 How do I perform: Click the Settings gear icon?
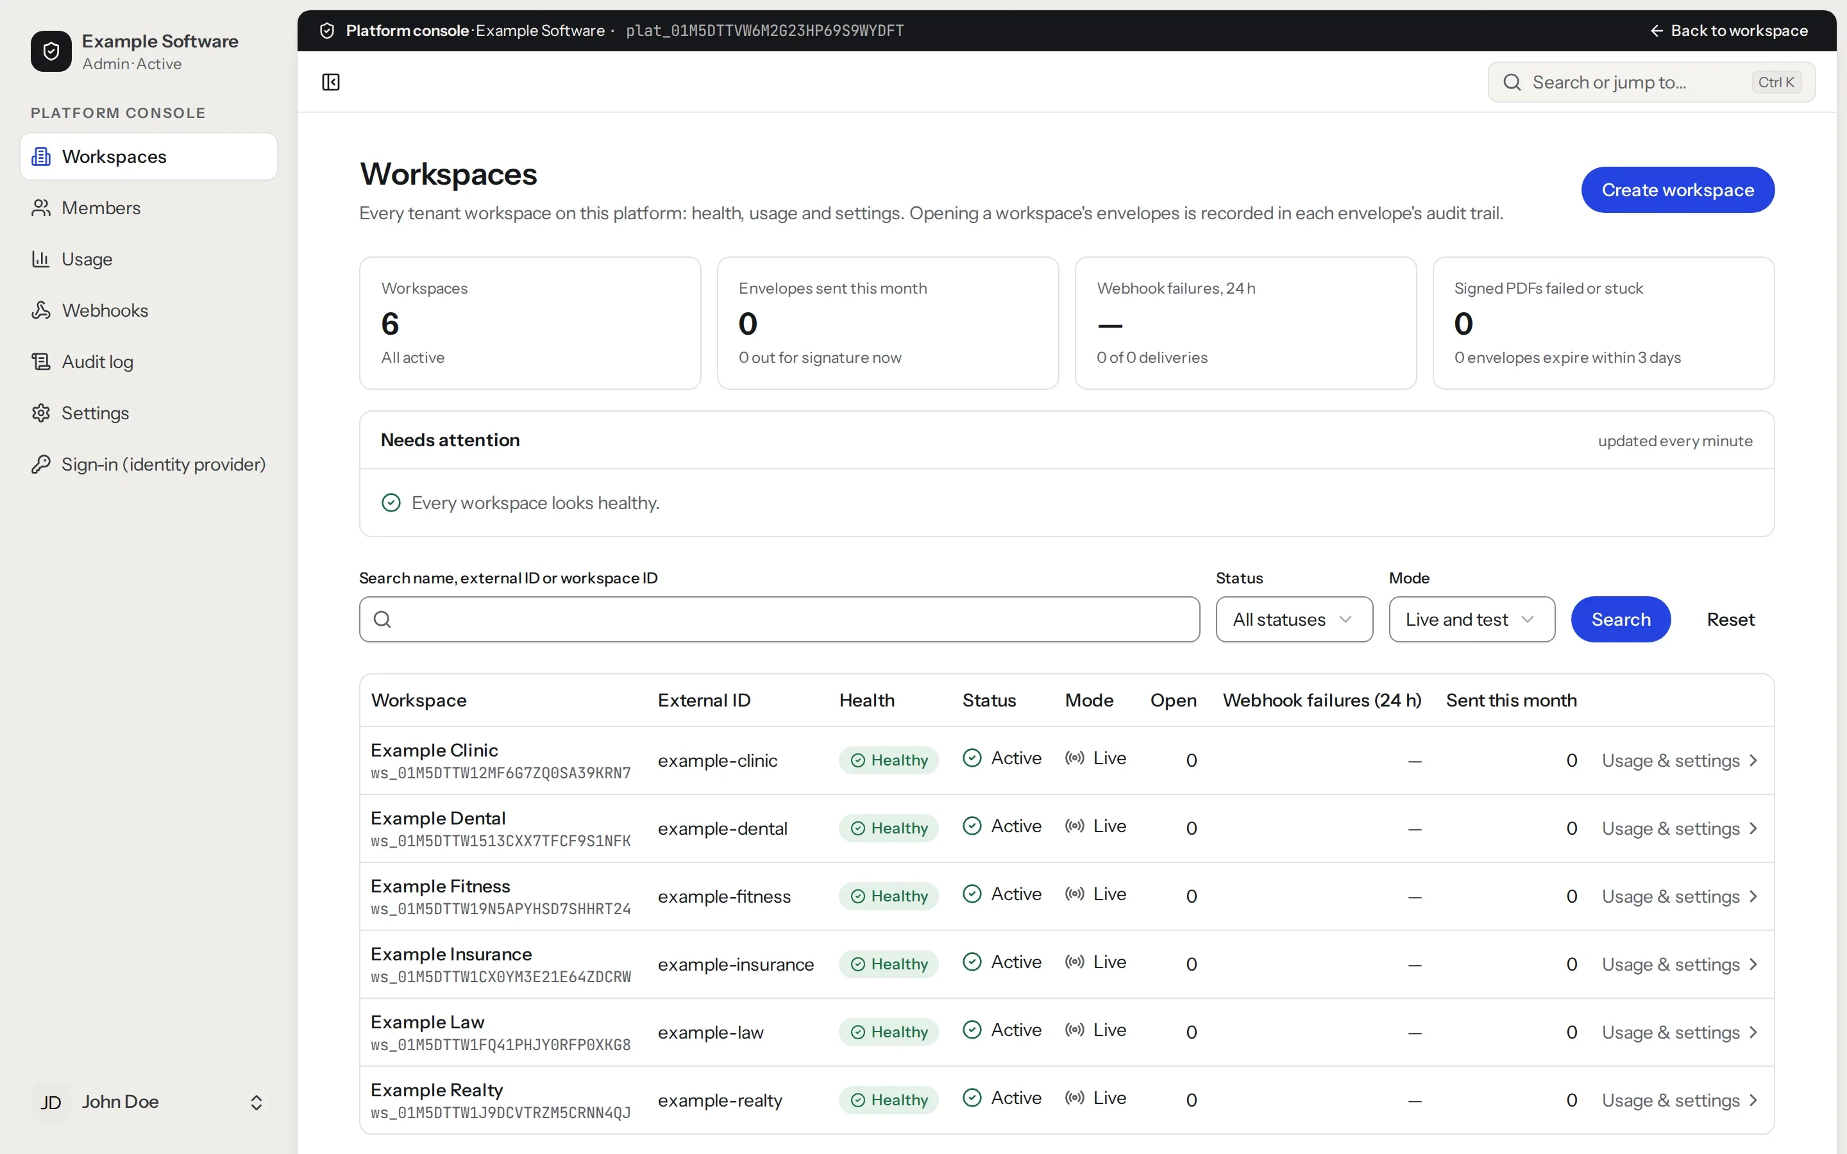(x=41, y=413)
